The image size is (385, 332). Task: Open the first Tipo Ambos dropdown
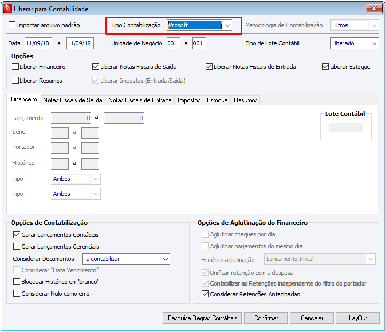click(x=76, y=179)
